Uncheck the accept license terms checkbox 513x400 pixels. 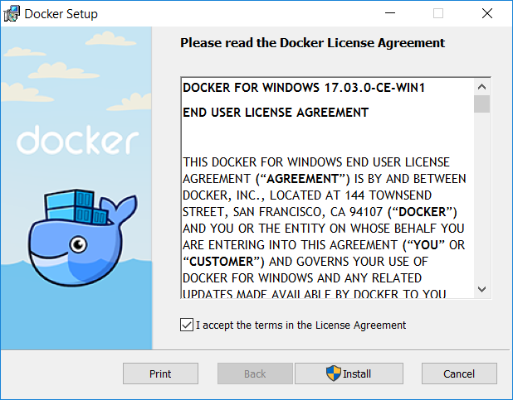pyautogui.click(x=186, y=325)
